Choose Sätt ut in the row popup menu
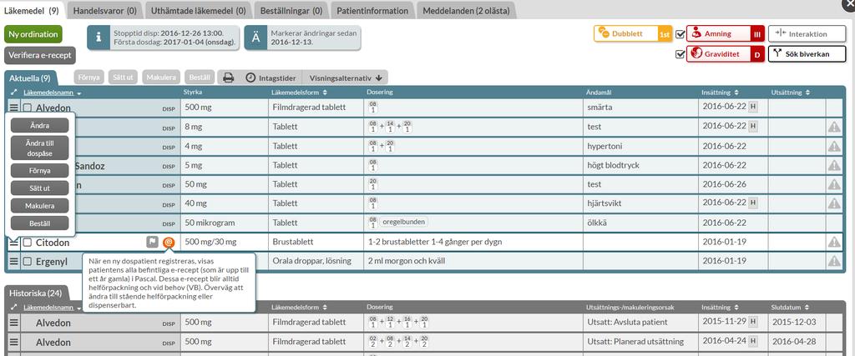 coord(40,188)
